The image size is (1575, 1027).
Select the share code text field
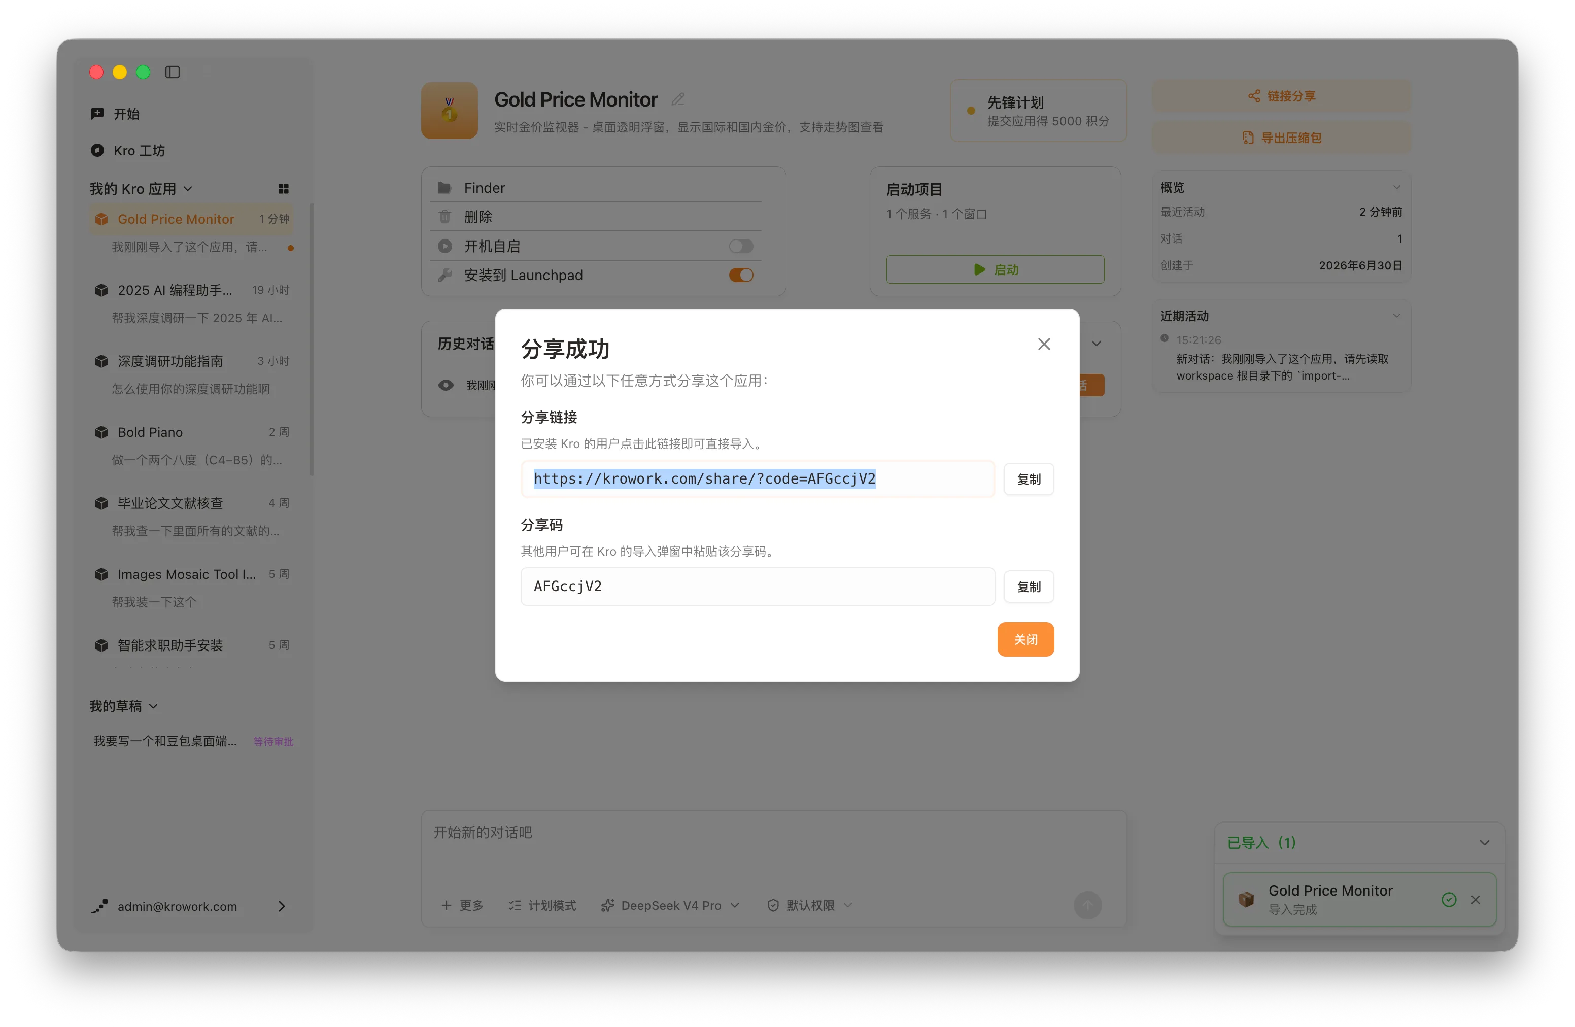click(x=757, y=586)
